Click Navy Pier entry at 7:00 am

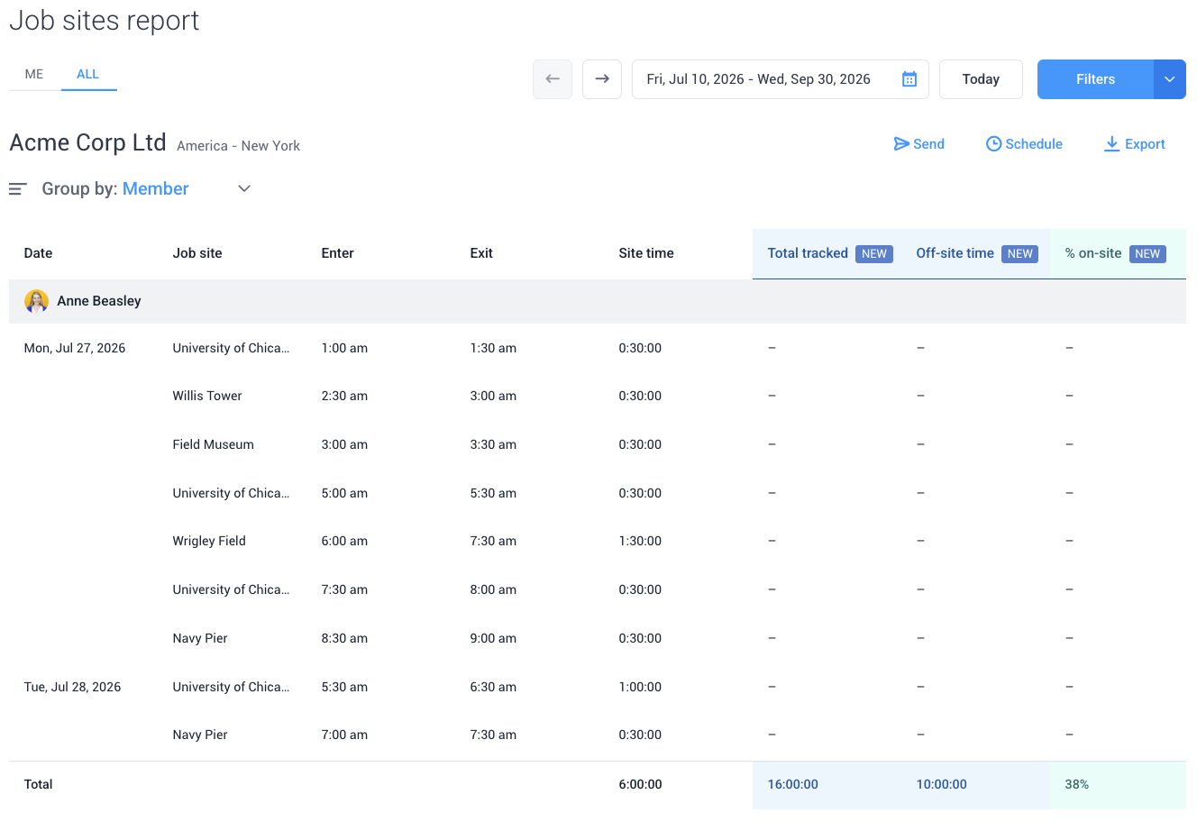click(x=200, y=735)
